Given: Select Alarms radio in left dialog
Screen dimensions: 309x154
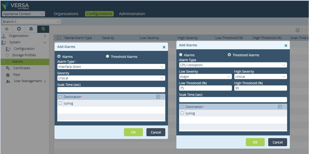Looking at the screenshot, I should [59, 56].
